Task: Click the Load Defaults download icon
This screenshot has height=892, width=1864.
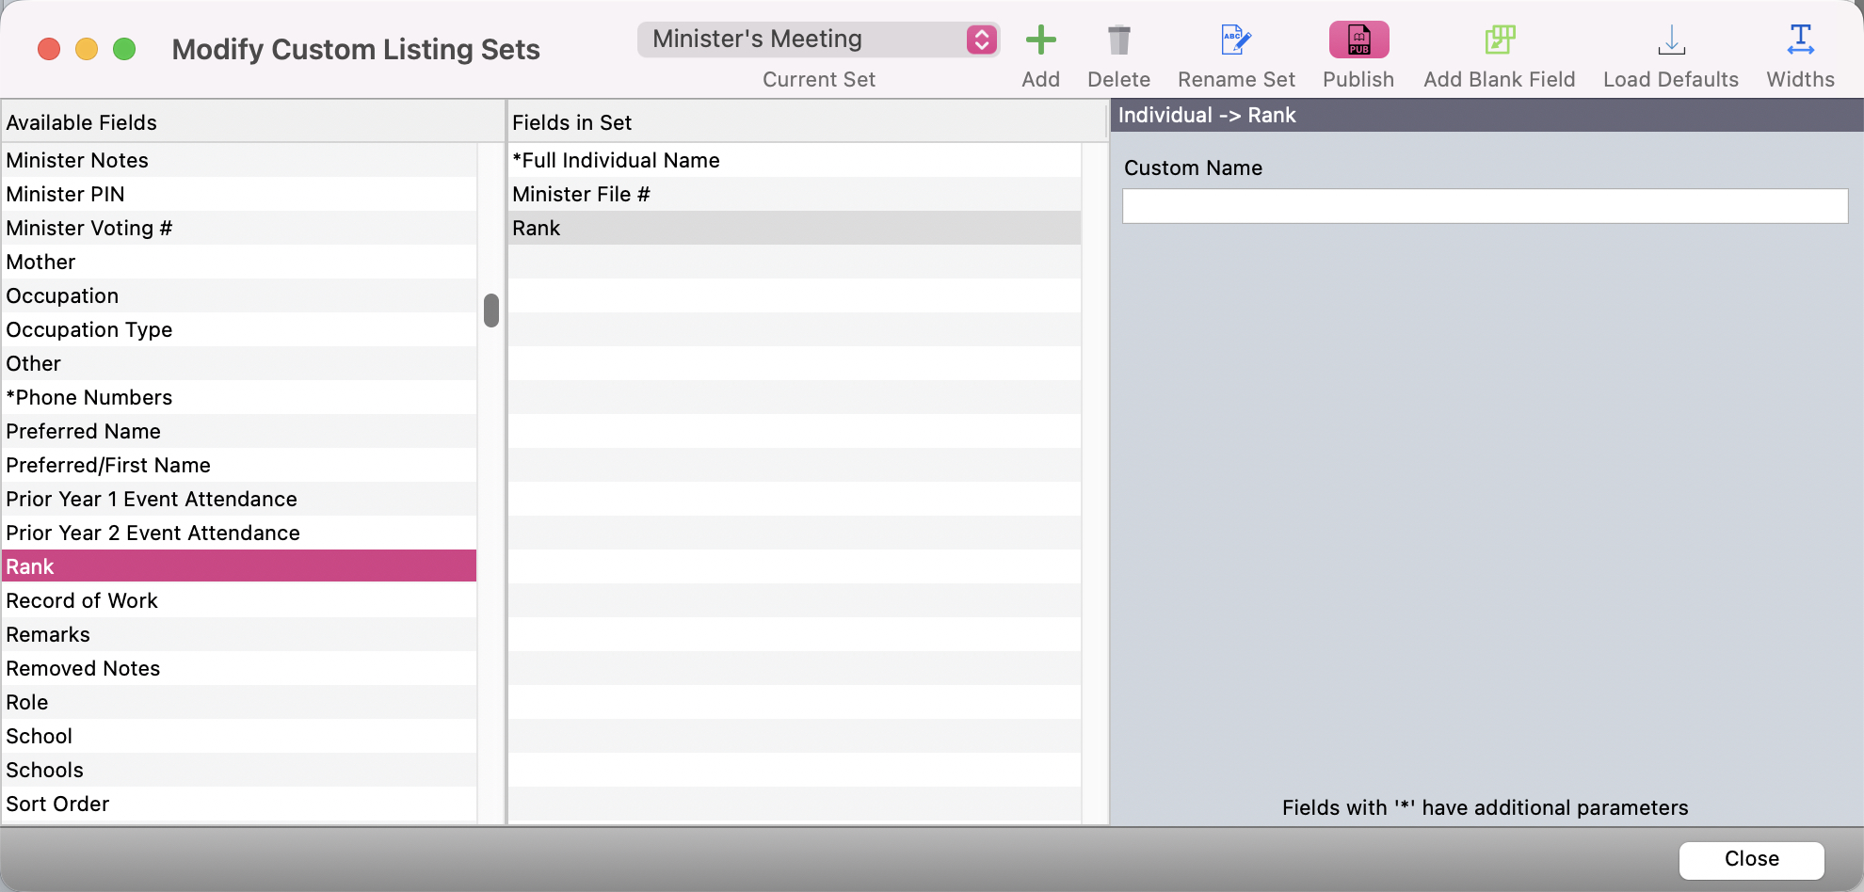Action: [1671, 40]
